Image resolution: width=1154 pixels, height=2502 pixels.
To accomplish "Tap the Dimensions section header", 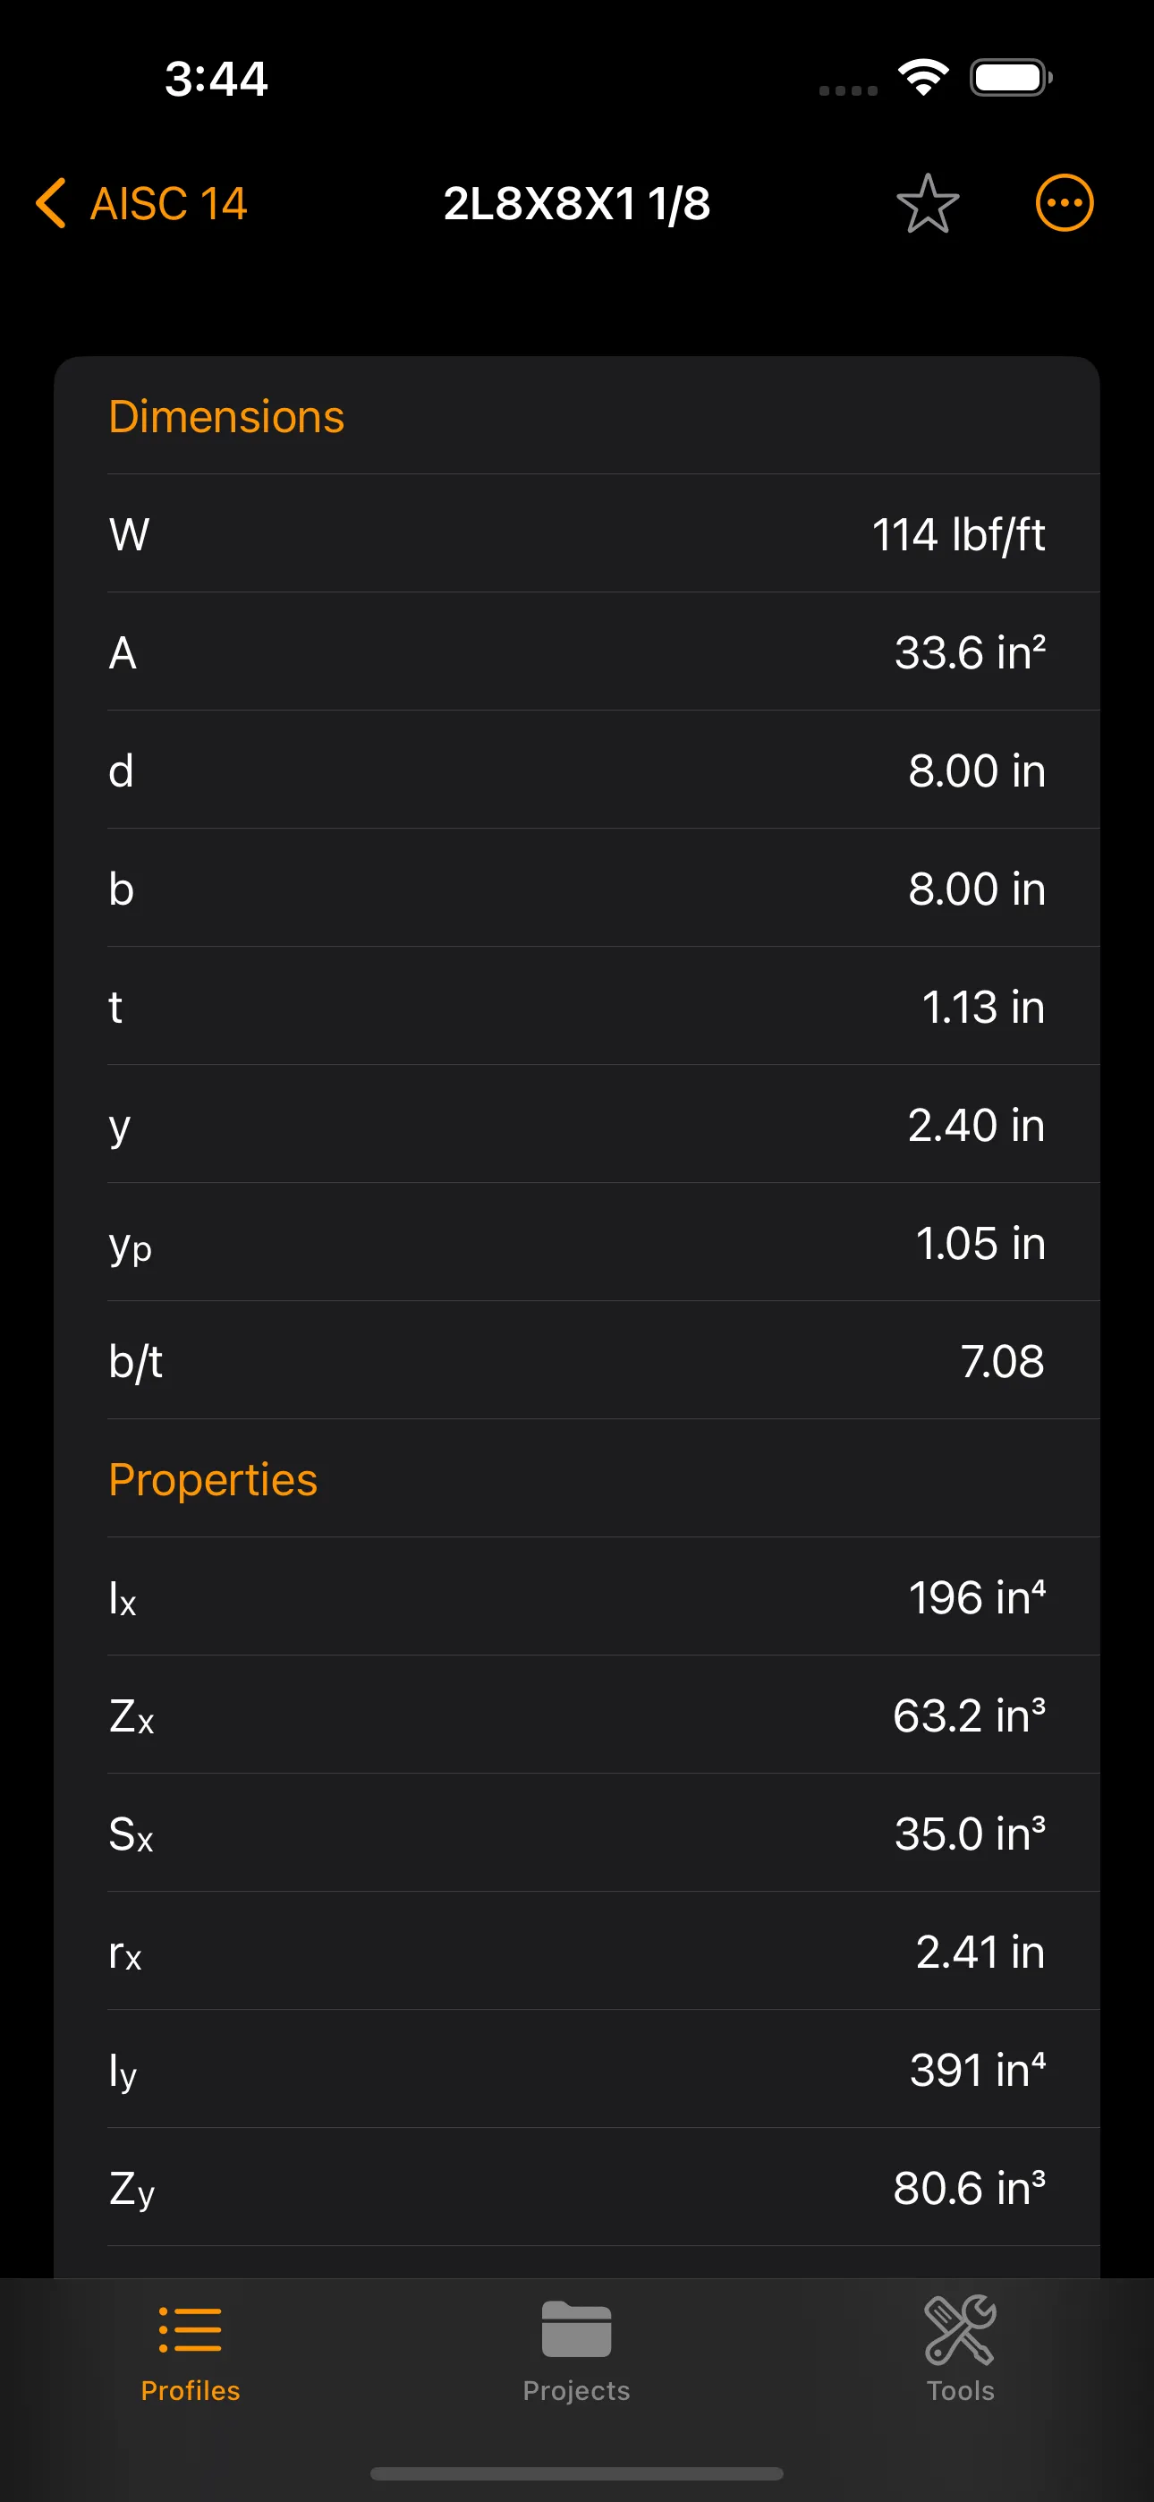I will 226,417.
